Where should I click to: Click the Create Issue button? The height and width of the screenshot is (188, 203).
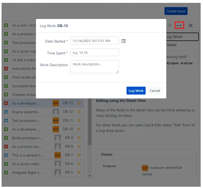176,11
